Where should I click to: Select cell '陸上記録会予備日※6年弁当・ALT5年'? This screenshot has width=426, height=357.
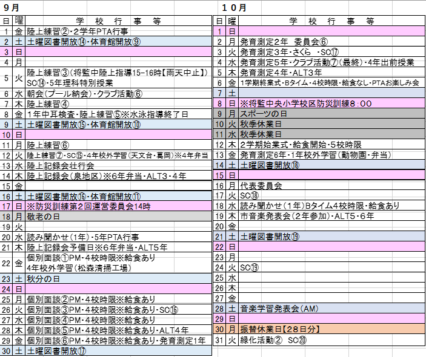pyautogui.click(x=118, y=247)
